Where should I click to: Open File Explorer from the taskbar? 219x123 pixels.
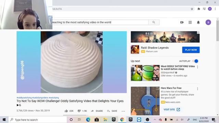(105, 120)
